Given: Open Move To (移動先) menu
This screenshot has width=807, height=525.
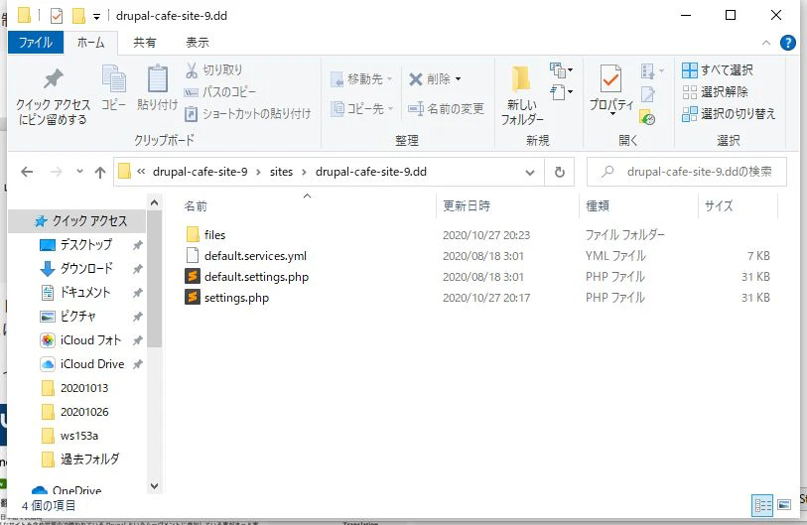Looking at the screenshot, I should tap(361, 79).
